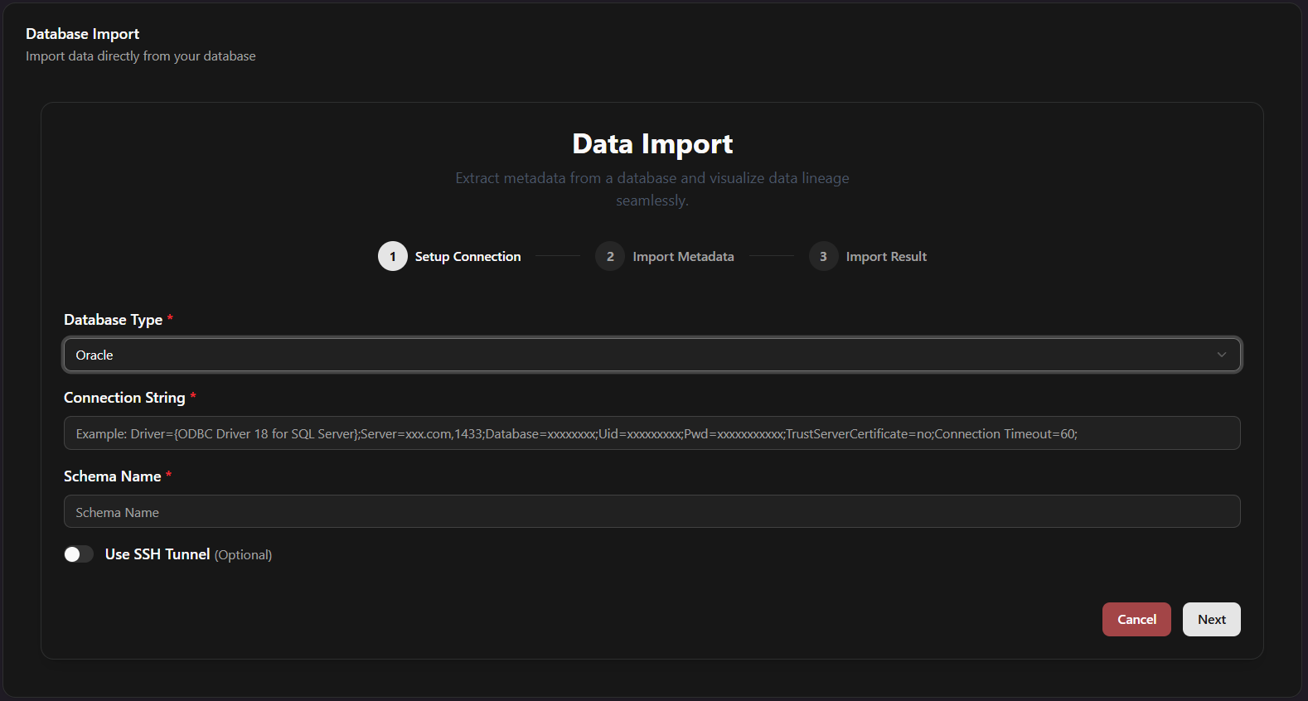
Task: Select step 1 circle for Setup Connection
Action: [x=393, y=256]
